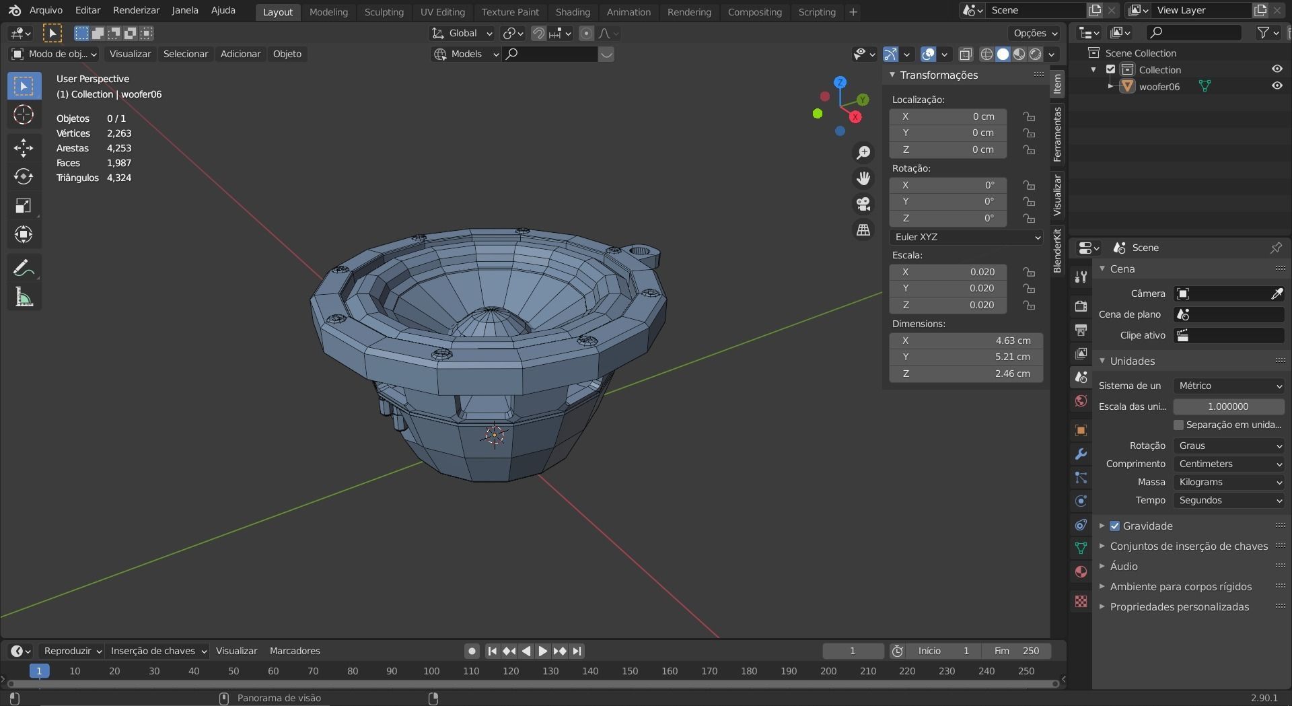Open the Modo de objeto mode dropdown

tap(54, 54)
